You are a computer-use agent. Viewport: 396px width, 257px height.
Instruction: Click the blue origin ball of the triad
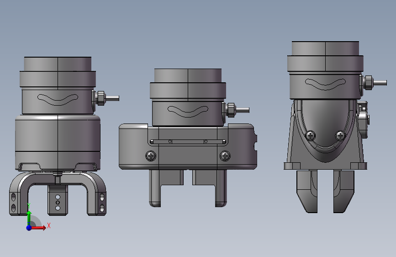click(29, 228)
